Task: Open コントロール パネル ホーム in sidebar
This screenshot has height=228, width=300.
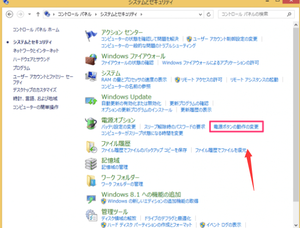Action: [x=36, y=30]
